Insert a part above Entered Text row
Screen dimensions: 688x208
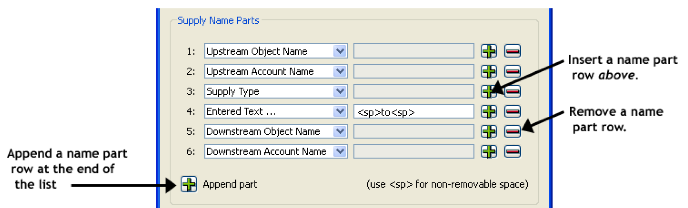488,111
